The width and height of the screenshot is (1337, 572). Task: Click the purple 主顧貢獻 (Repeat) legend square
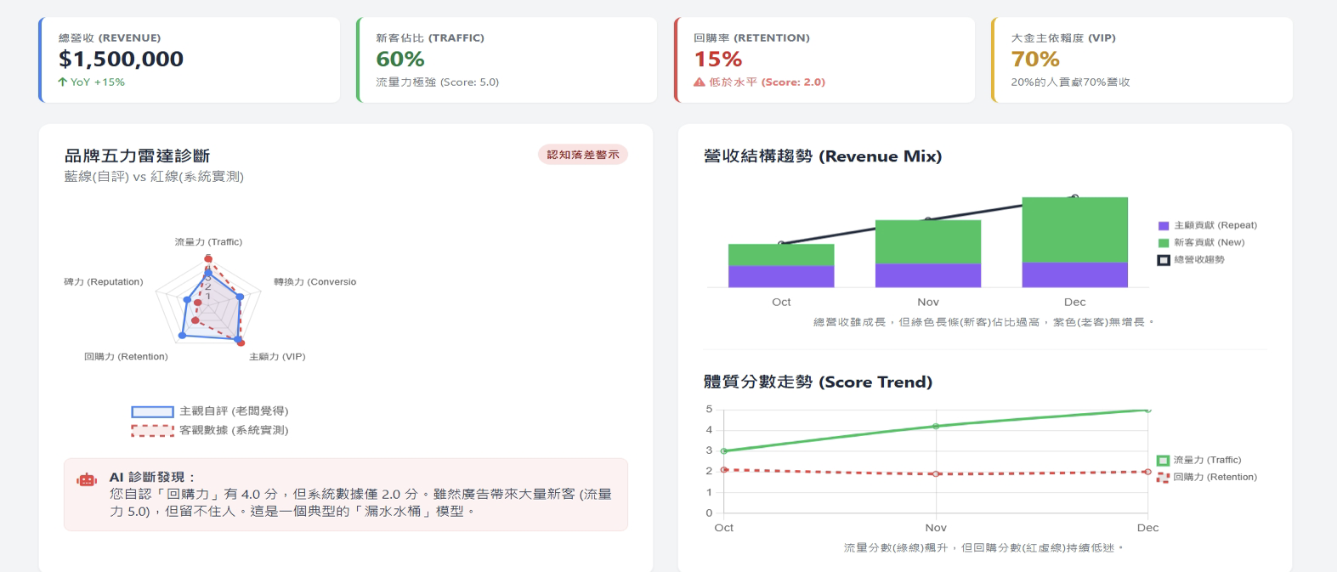coord(1164,226)
